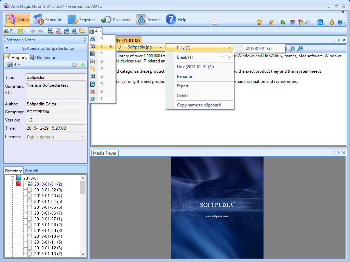Select tree item 2013-01-05 (6)
Image resolution: width=350 pixels, height=262 pixels.
(x=48, y=207)
